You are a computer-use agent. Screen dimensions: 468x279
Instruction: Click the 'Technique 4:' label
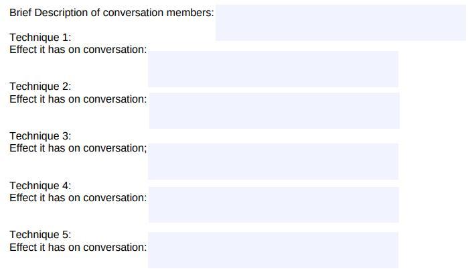pos(40,186)
